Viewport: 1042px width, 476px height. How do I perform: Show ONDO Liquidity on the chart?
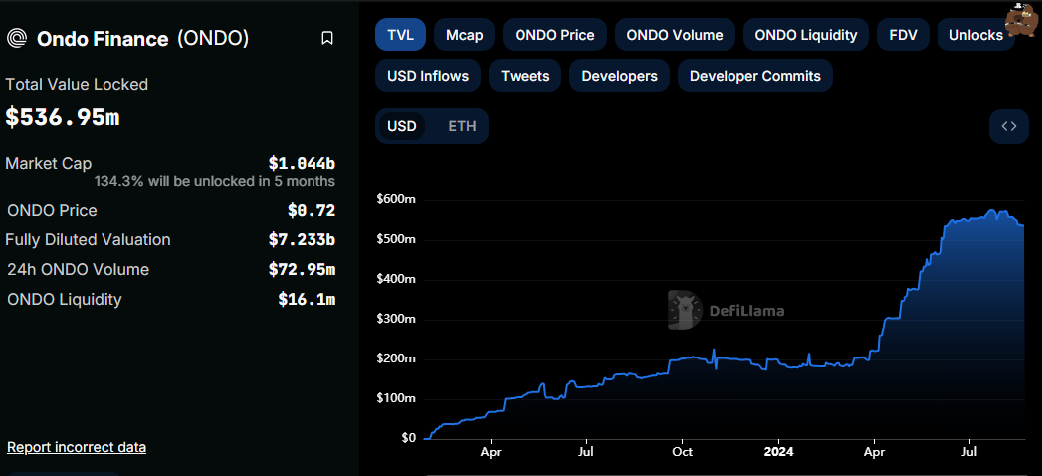(806, 35)
